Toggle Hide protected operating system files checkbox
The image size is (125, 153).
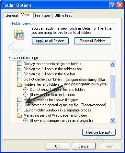pyautogui.click(x=19, y=105)
